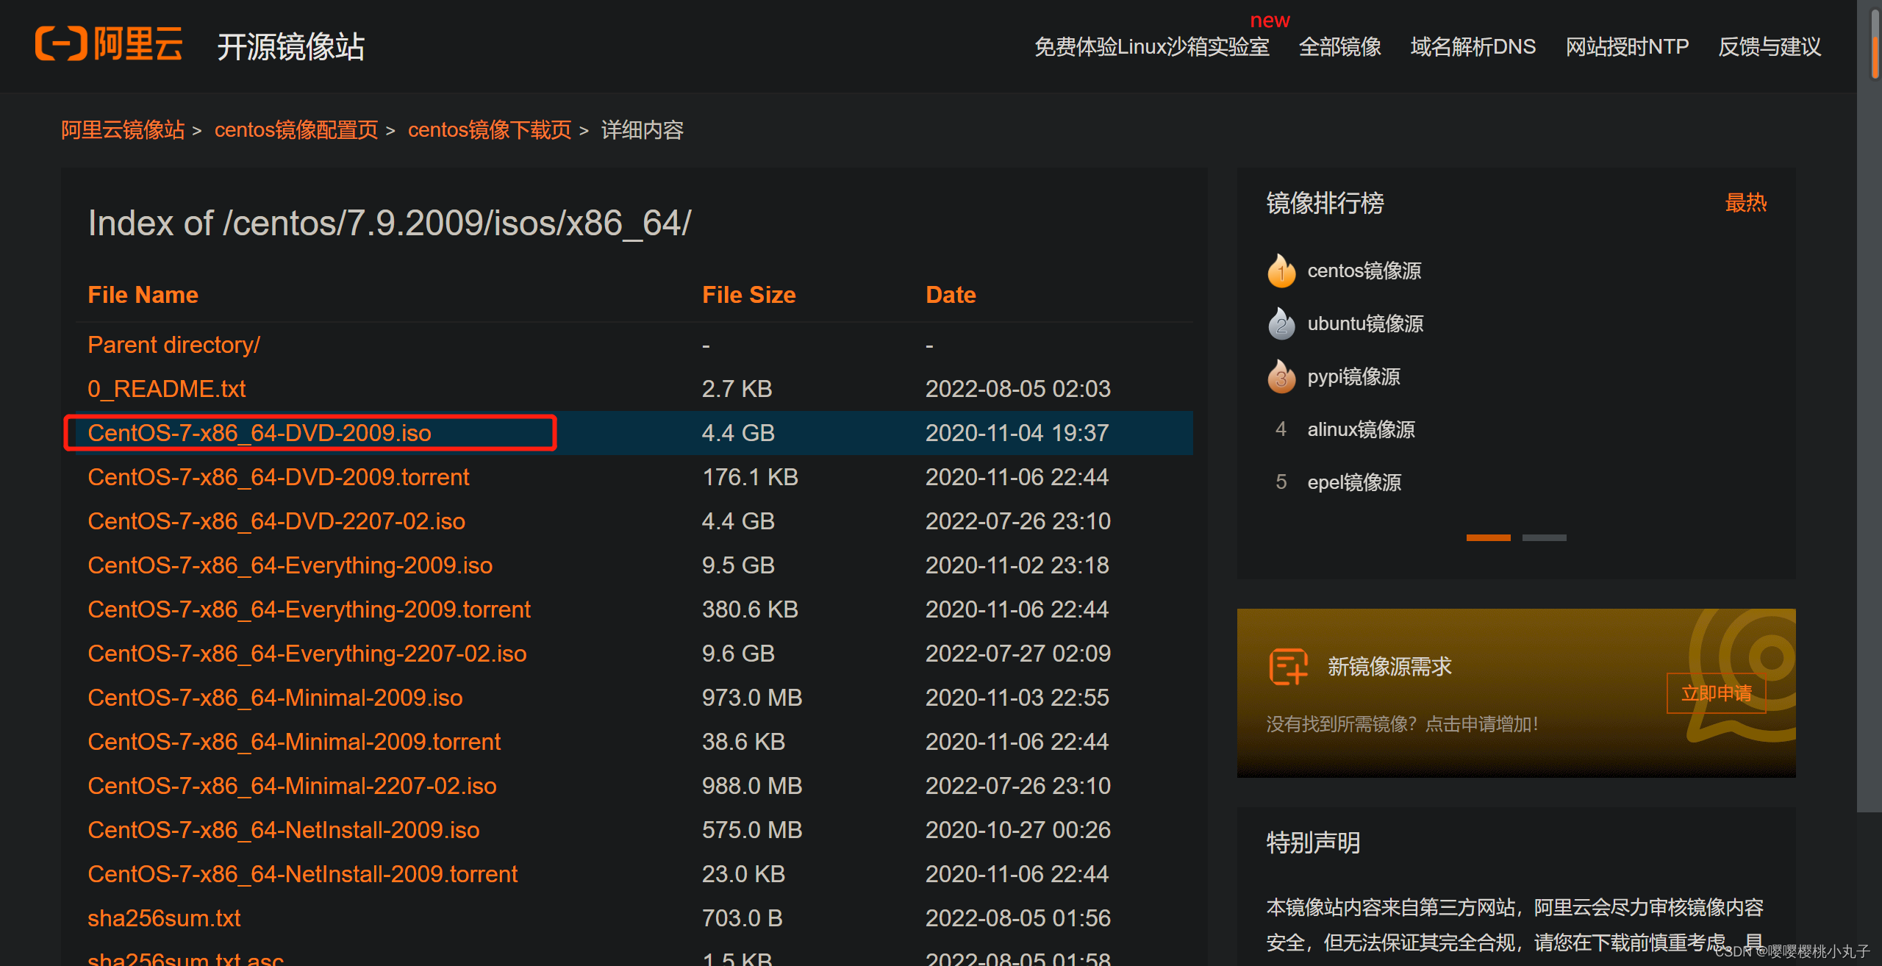Click the 开源镜像站 site title
The height and width of the screenshot is (966, 1882).
(x=290, y=46)
